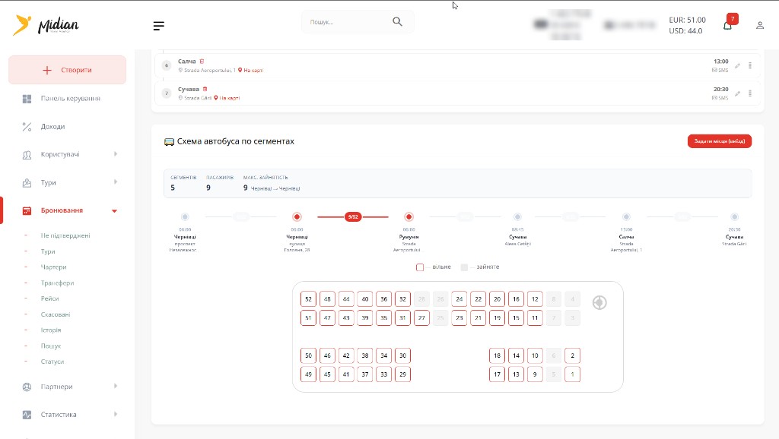Open the user profile icon
The image size is (779, 439).
pos(760,25)
